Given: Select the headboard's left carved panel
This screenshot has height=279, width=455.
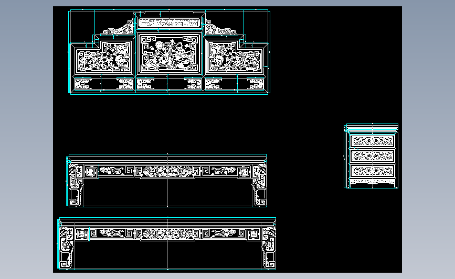Looking at the screenshot, I should point(104,57).
